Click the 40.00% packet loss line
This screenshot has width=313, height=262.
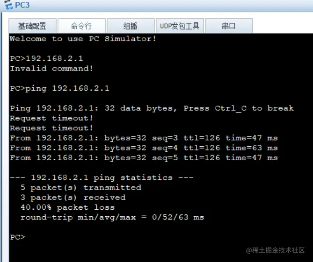pos(67,207)
